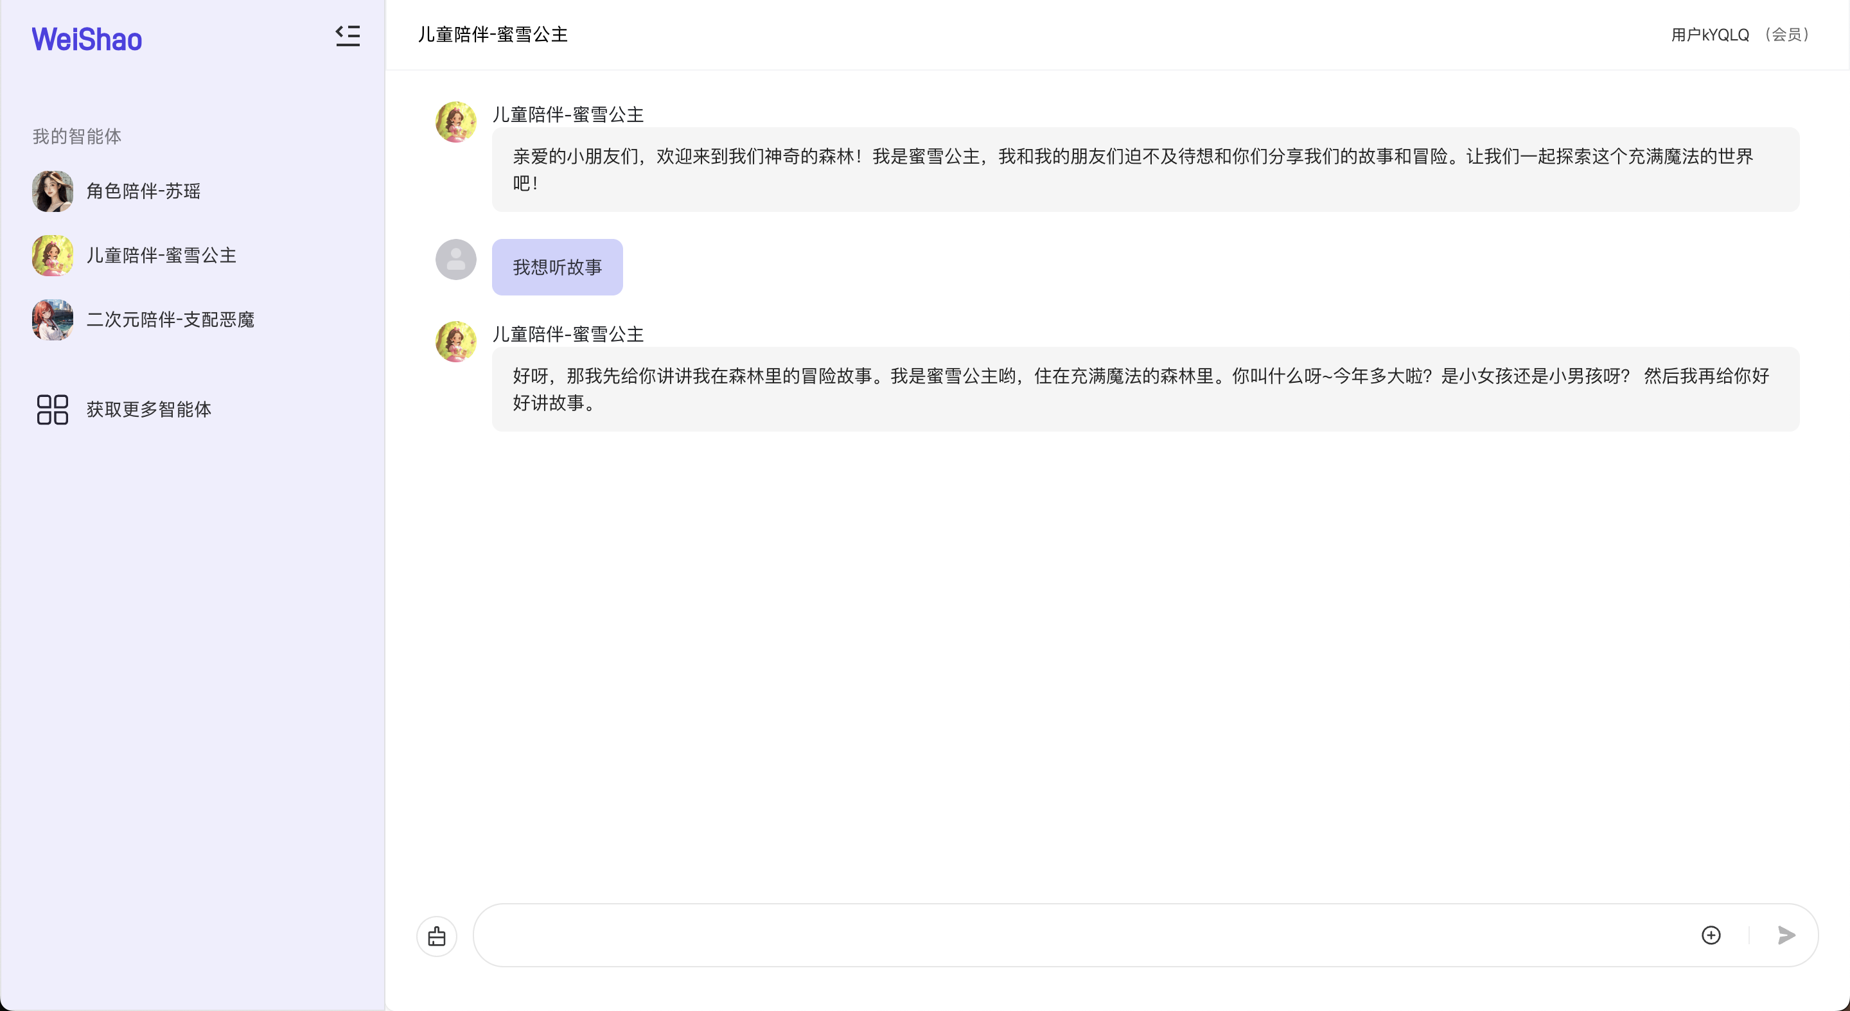Click the send arrow icon
Viewport: 1850px width, 1011px height.
pyautogui.click(x=1787, y=935)
